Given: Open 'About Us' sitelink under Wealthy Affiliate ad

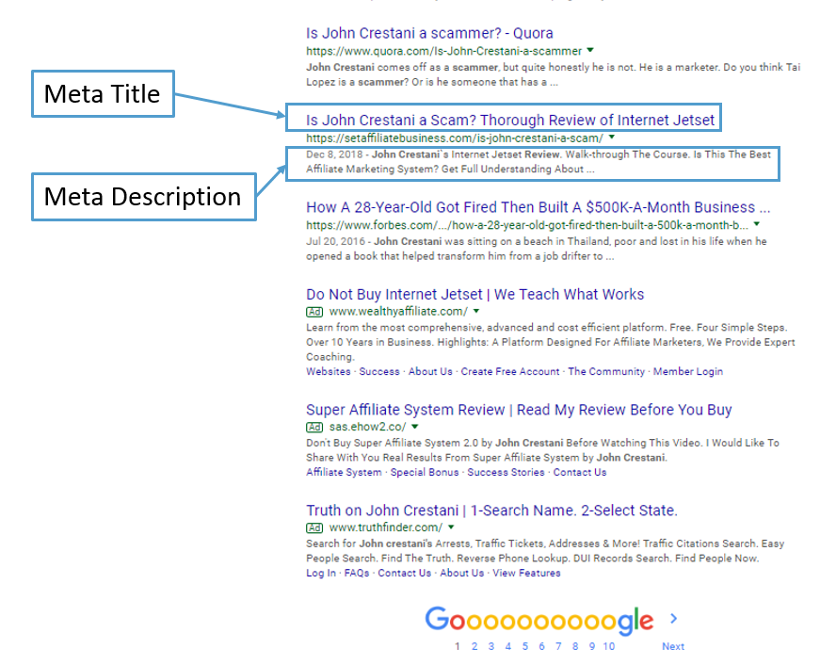Looking at the screenshot, I should [430, 371].
